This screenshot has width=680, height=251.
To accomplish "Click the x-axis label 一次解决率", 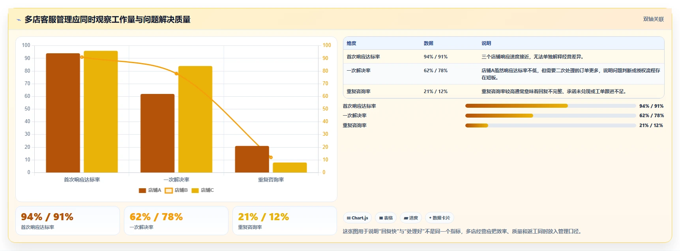I will pos(176,180).
